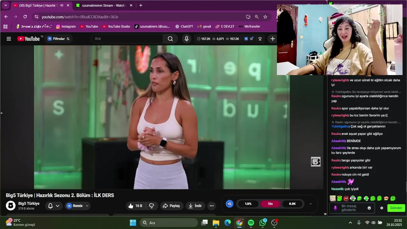This screenshot has height=229, width=407.
Task: Send the chat message with Gönder
Action: 396,208
